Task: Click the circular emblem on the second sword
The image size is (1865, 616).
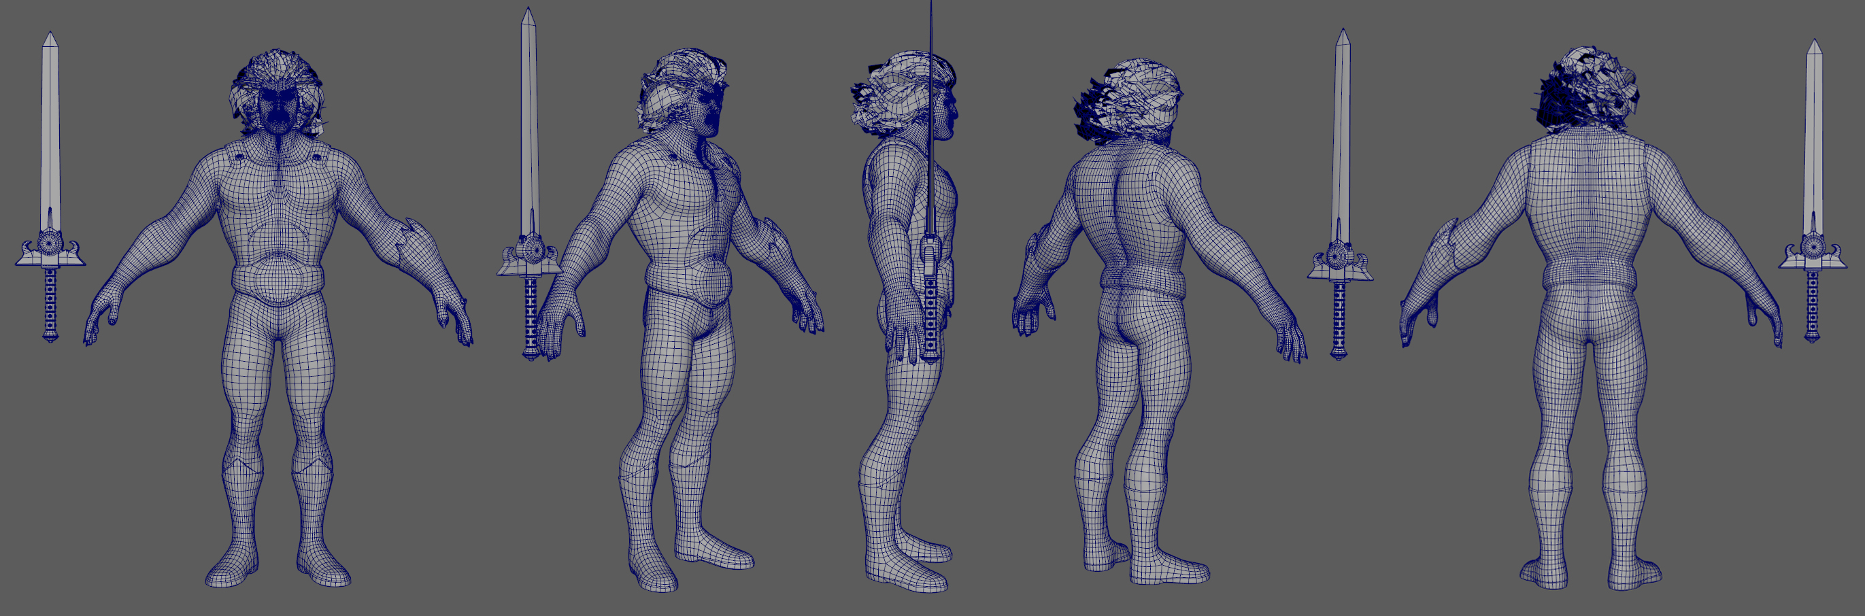Action: tap(535, 251)
